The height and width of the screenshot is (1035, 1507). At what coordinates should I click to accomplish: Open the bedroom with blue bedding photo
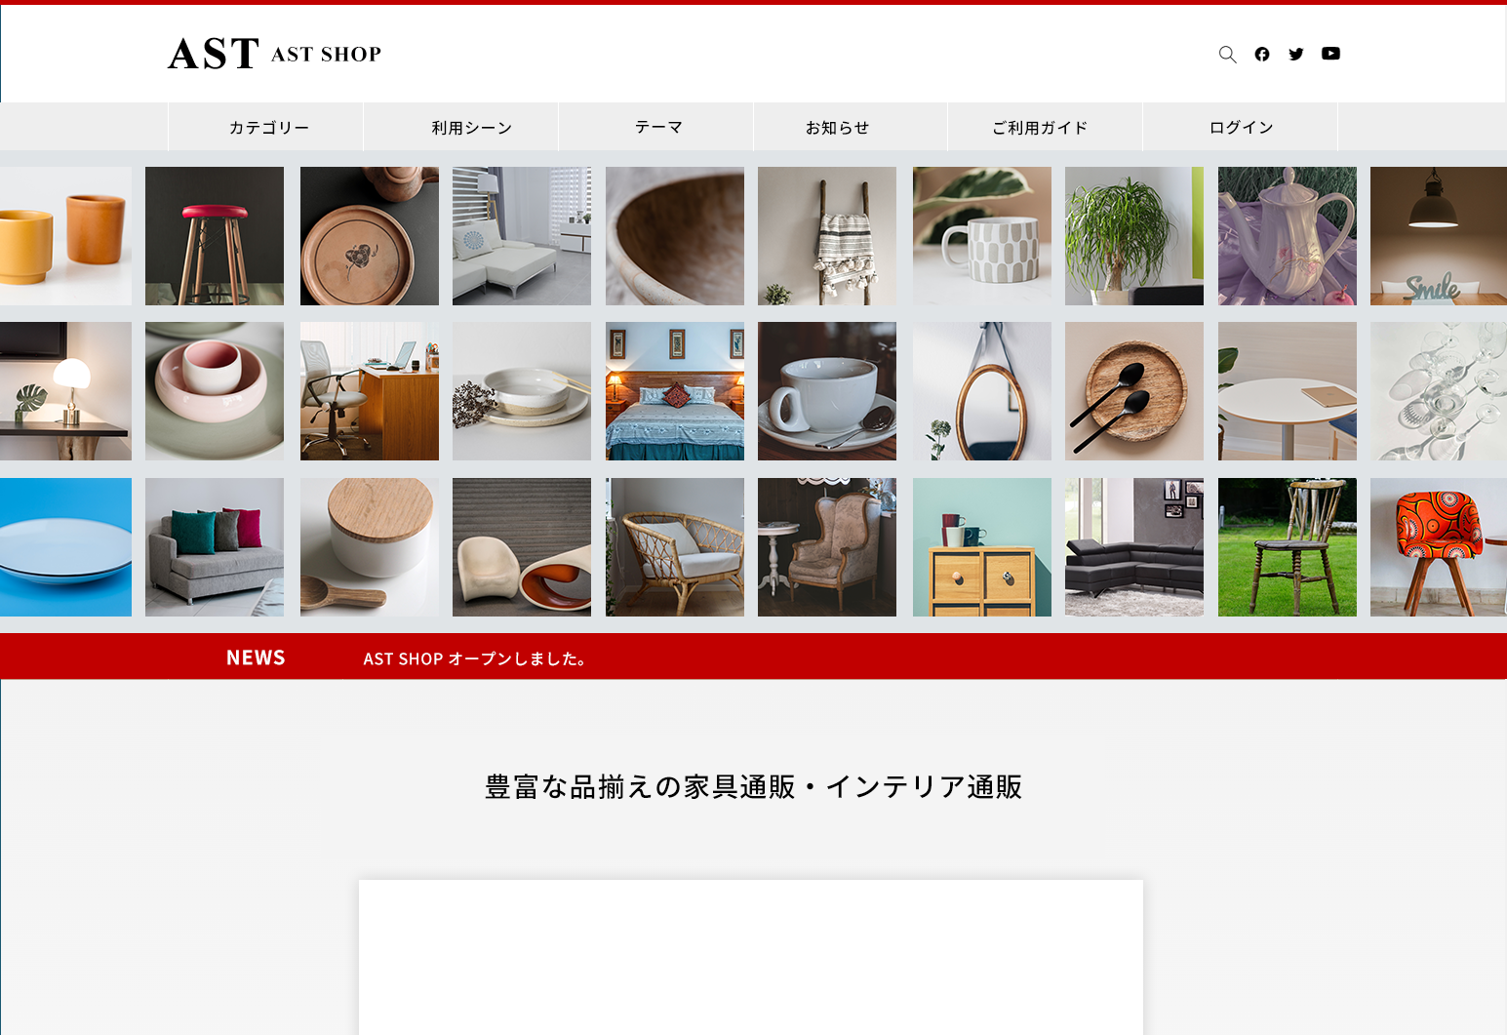click(675, 391)
